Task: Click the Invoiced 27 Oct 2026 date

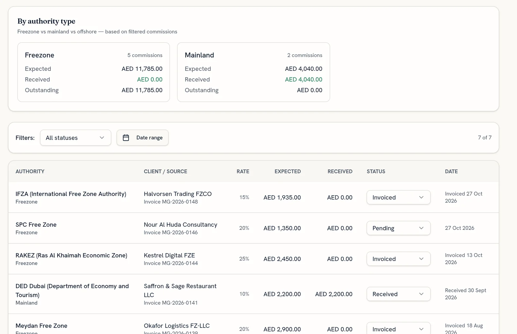Action: coord(463,197)
